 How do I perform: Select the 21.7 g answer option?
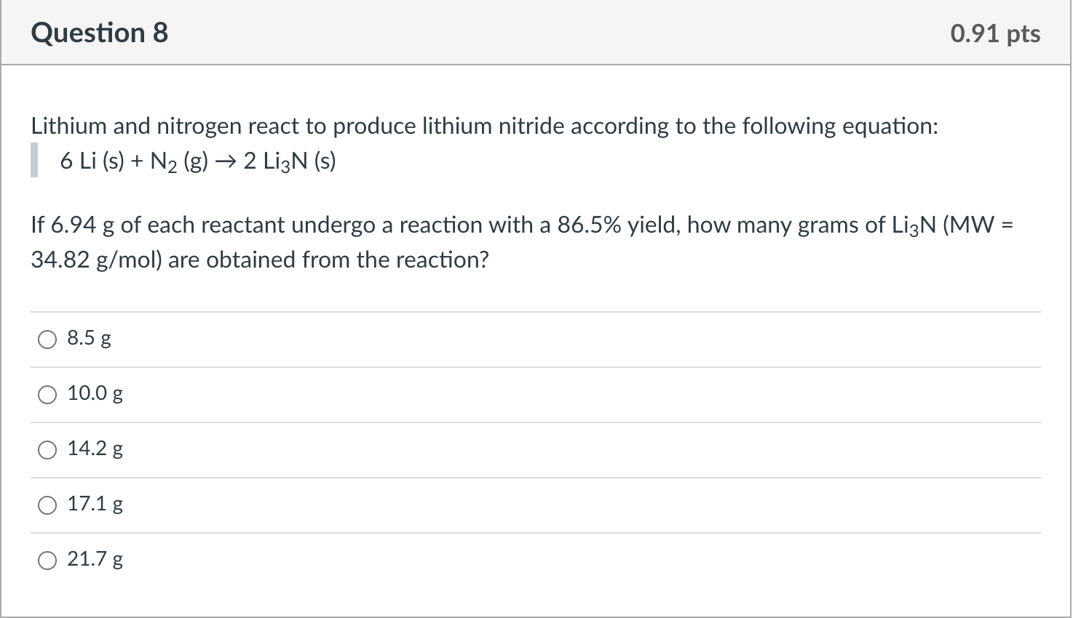47,560
